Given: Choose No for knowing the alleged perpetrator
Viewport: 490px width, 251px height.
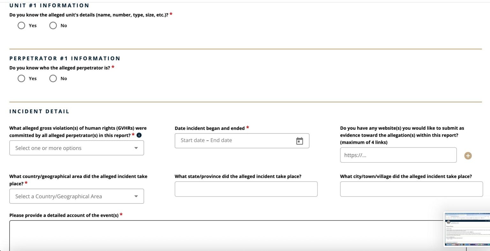Looking at the screenshot, I should tap(53, 79).
